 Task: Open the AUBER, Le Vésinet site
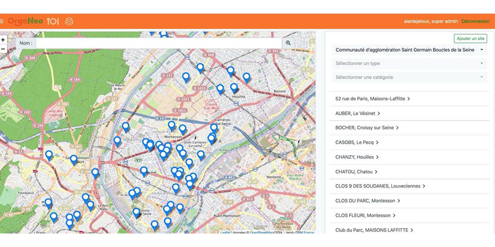(x=357, y=113)
